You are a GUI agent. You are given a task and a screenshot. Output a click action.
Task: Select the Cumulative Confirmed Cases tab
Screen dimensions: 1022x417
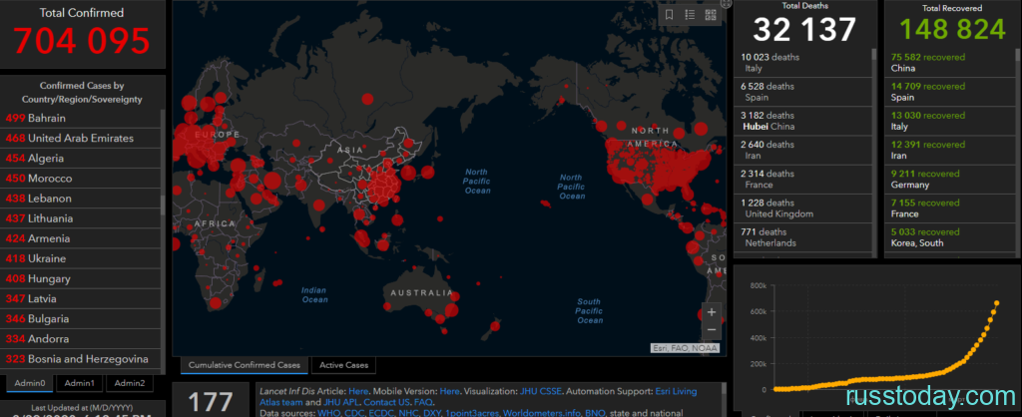245,365
